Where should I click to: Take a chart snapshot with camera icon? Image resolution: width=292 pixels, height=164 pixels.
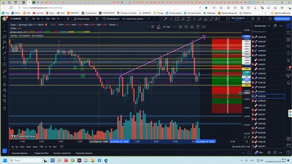pyautogui.click(x=270, y=19)
